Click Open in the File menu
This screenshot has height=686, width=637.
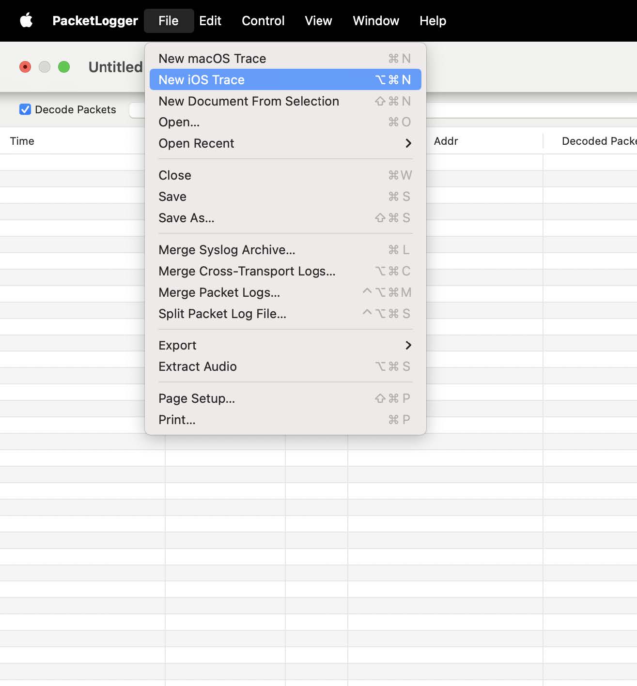click(179, 122)
